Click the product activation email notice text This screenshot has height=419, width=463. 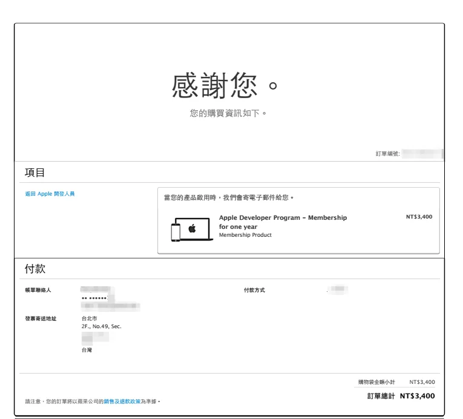click(229, 197)
